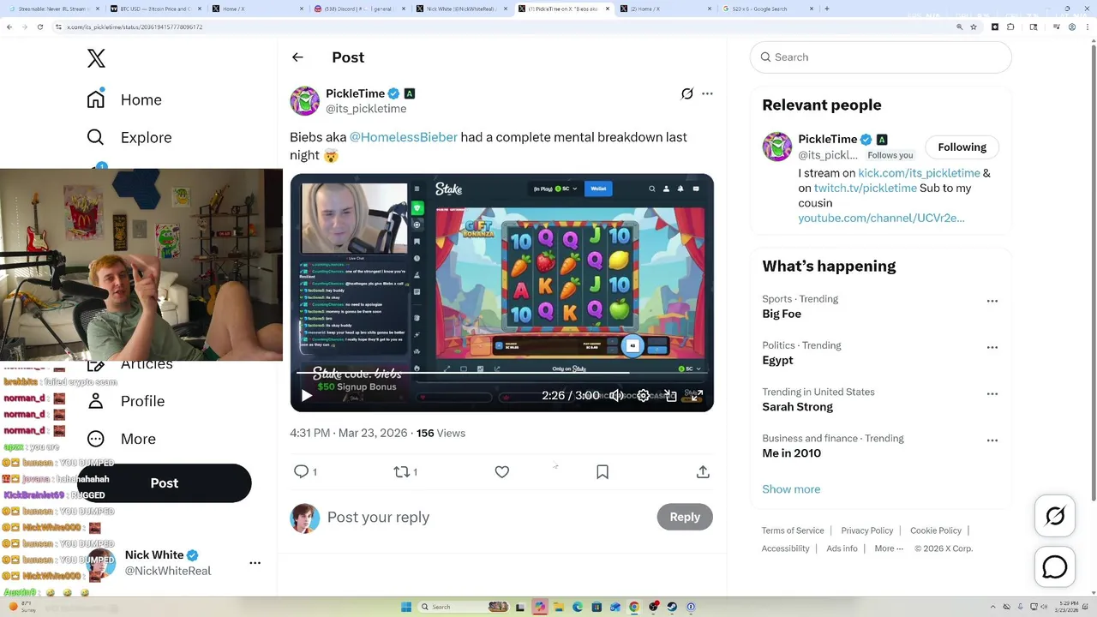
Task: Open twitch.tv/pickletime link
Action: click(x=865, y=188)
